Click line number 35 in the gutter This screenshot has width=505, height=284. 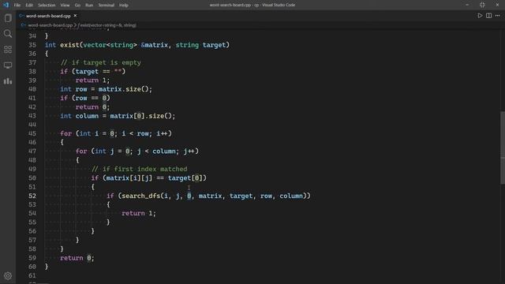click(x=32, y=45)
